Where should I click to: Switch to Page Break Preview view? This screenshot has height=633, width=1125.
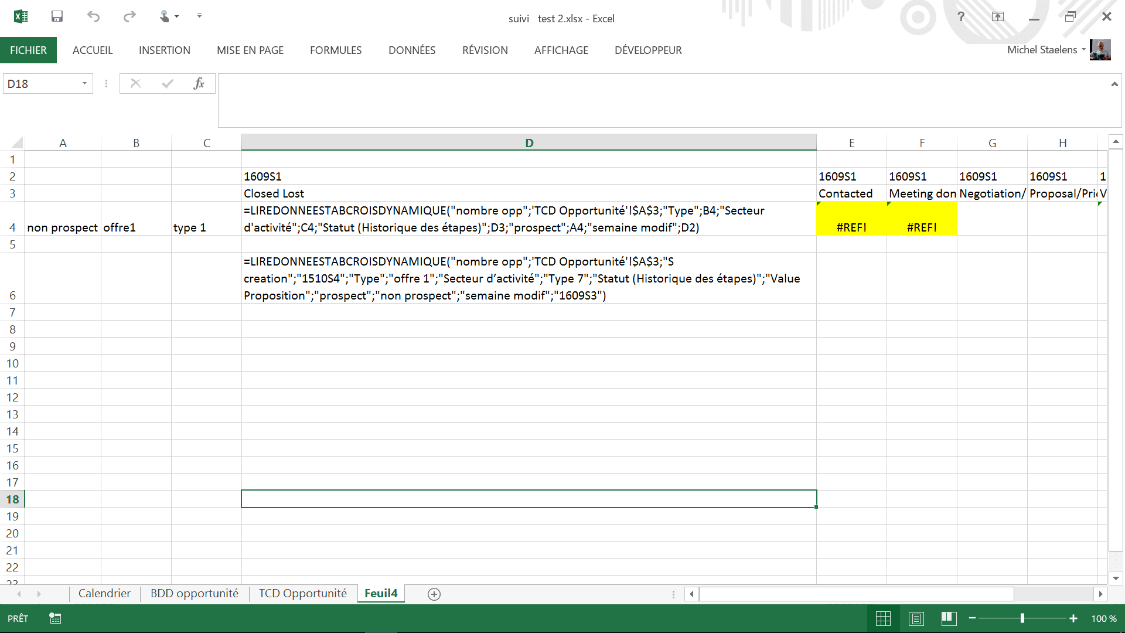[x=949, y=618]
